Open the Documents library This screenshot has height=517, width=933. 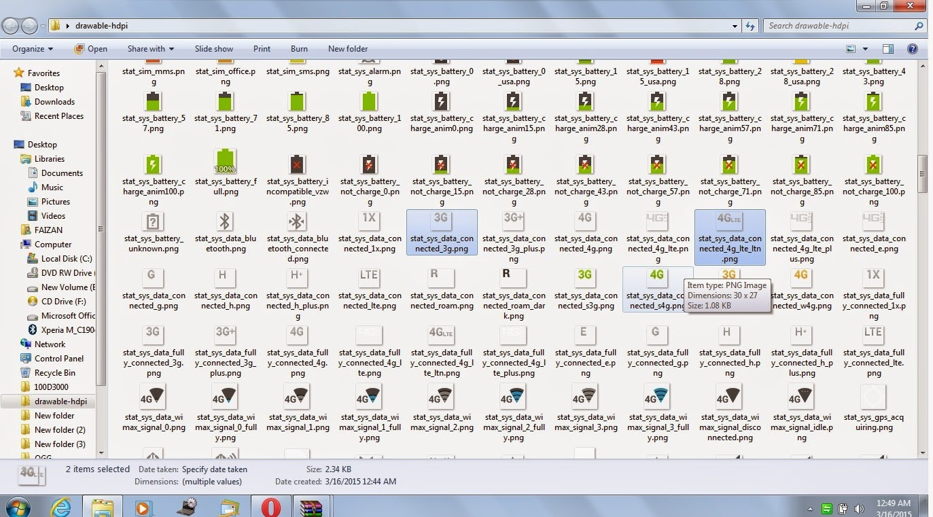(x=62, y=173)
